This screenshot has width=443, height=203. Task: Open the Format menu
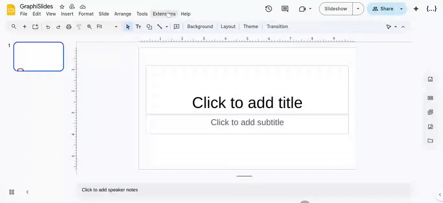click(x=86, y=14)
